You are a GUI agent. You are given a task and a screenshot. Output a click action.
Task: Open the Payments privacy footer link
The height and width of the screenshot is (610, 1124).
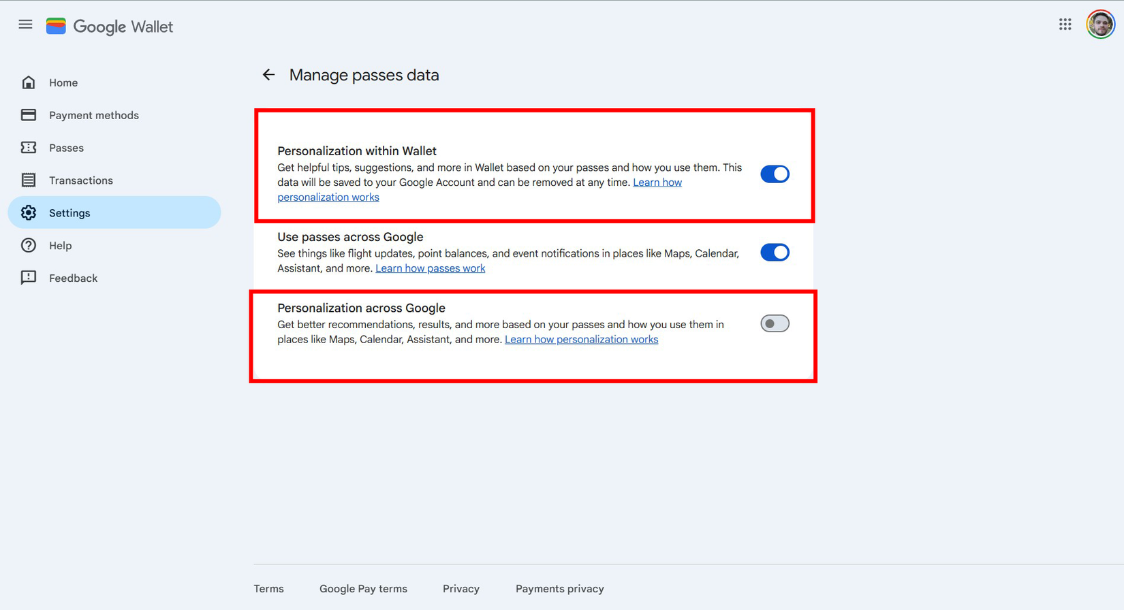coord(560,589)
